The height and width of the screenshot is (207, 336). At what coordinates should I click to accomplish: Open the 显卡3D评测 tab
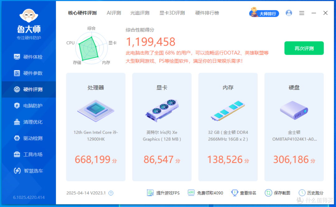click(172, 13)
